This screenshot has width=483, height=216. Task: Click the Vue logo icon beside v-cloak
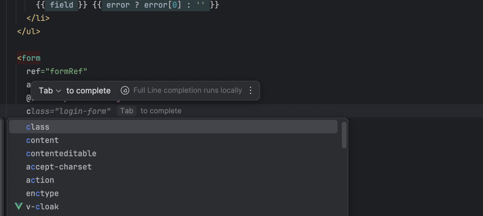point(19,206)
